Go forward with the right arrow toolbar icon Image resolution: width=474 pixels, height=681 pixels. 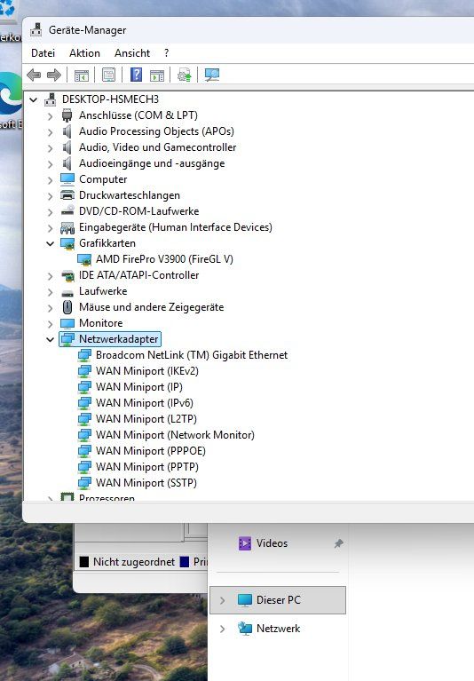click(x=54, y=75)
